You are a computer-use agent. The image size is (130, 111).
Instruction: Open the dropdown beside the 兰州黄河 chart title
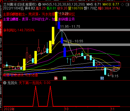click(x=40, y=4)
